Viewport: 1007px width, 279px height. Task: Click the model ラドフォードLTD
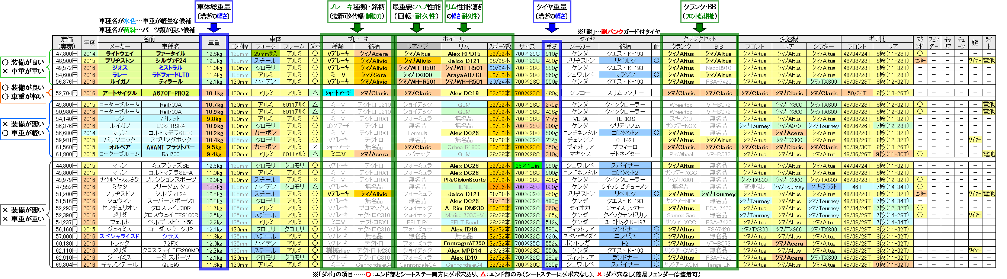coord(170,75)
